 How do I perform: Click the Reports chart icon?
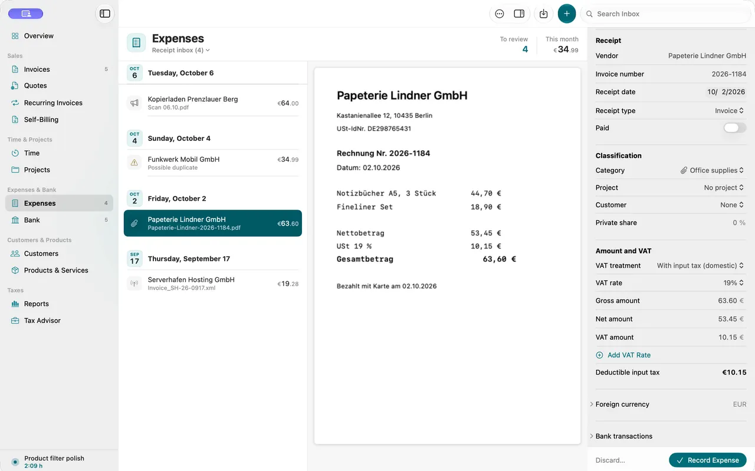click(15, 304)
